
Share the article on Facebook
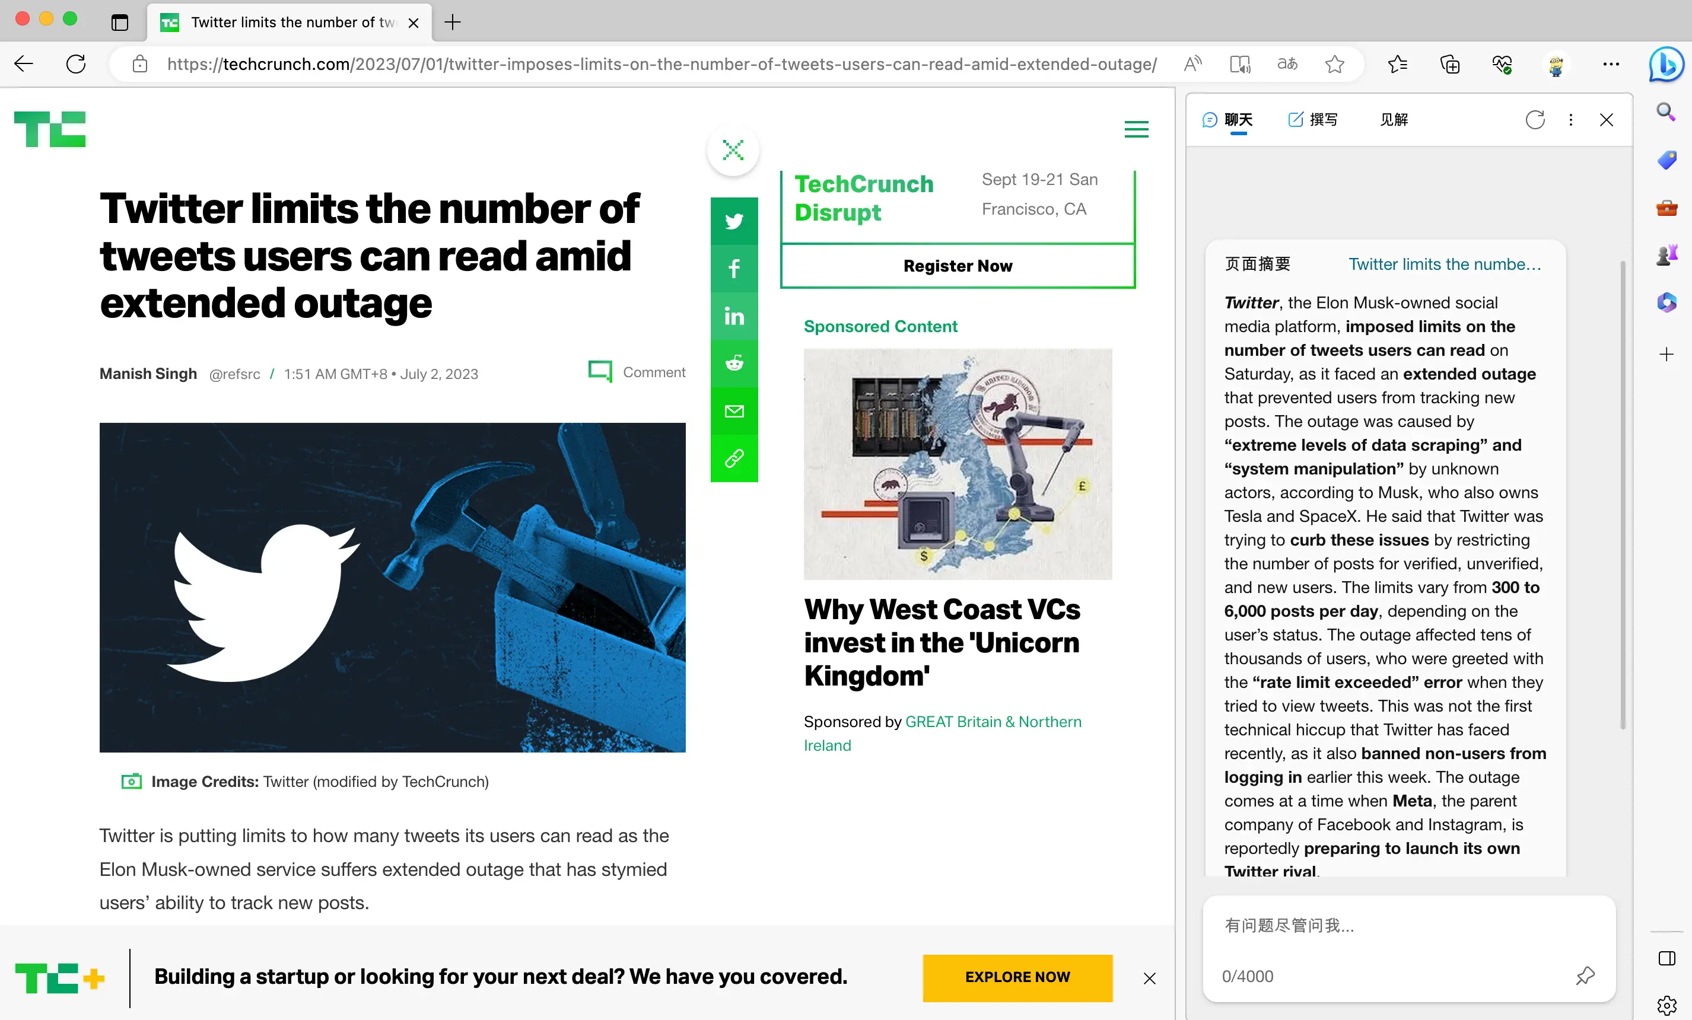(x=734, y=269)
